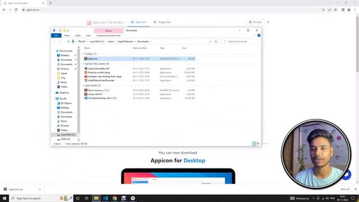Open the Windows Start menu

coord(4,198)
